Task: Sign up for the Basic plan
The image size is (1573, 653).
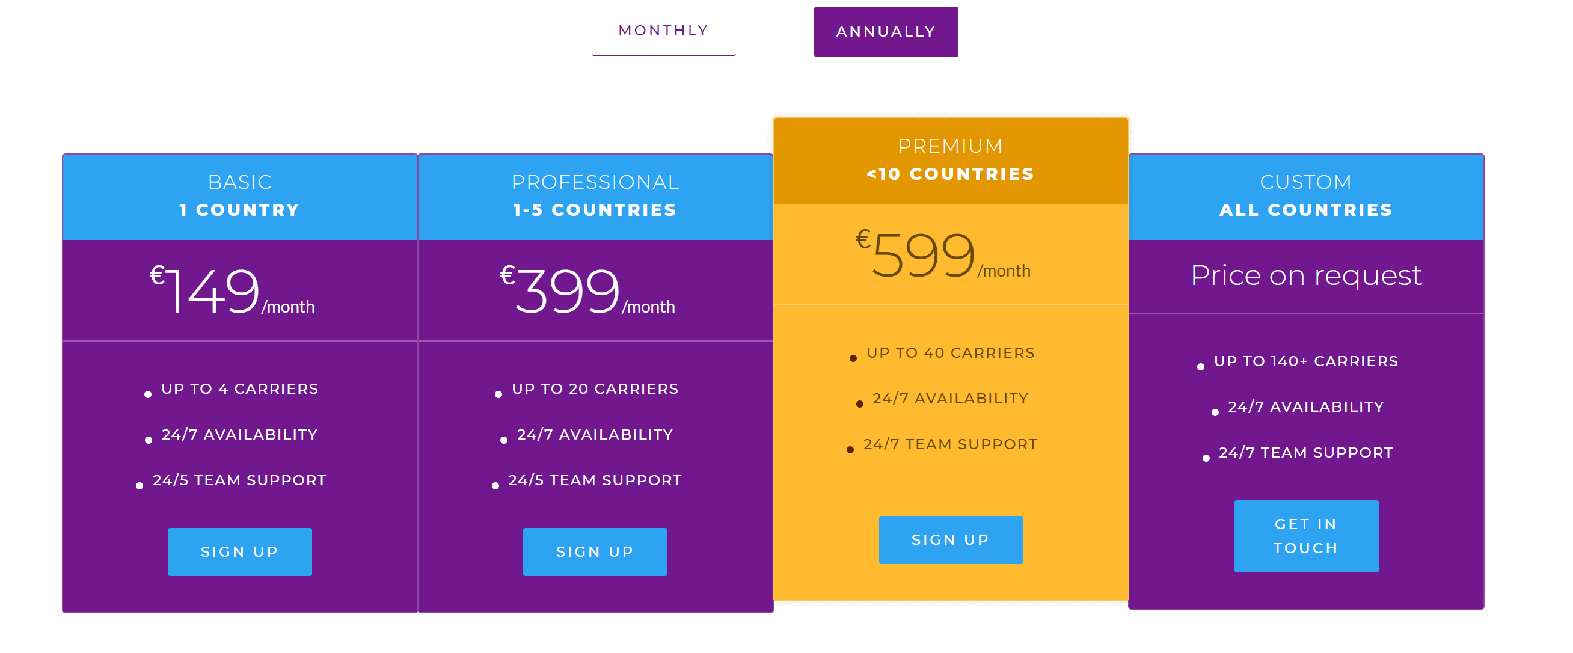Action: point(239,551)
